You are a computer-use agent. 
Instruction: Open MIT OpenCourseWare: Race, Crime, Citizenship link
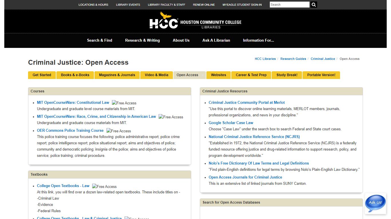coord(96,116)
